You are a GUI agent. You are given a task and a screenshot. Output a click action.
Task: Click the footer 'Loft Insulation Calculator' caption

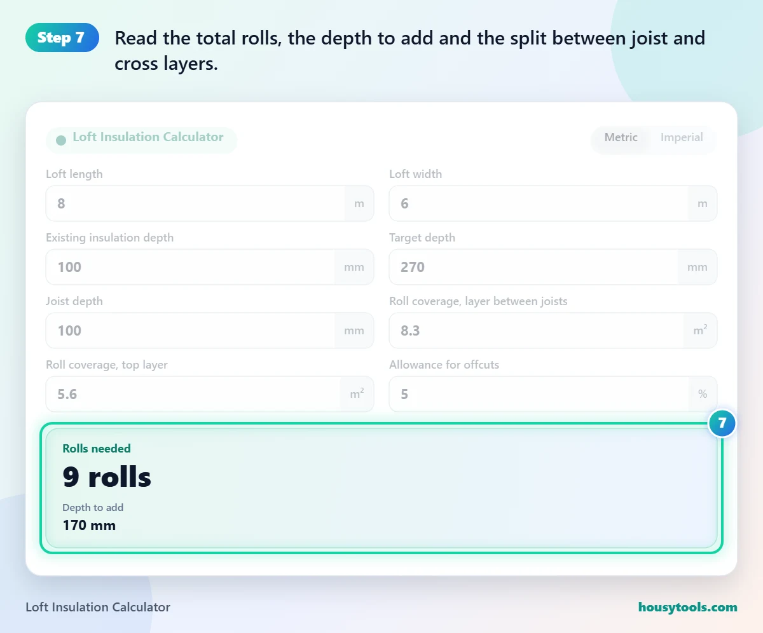[x=98, y=607]
